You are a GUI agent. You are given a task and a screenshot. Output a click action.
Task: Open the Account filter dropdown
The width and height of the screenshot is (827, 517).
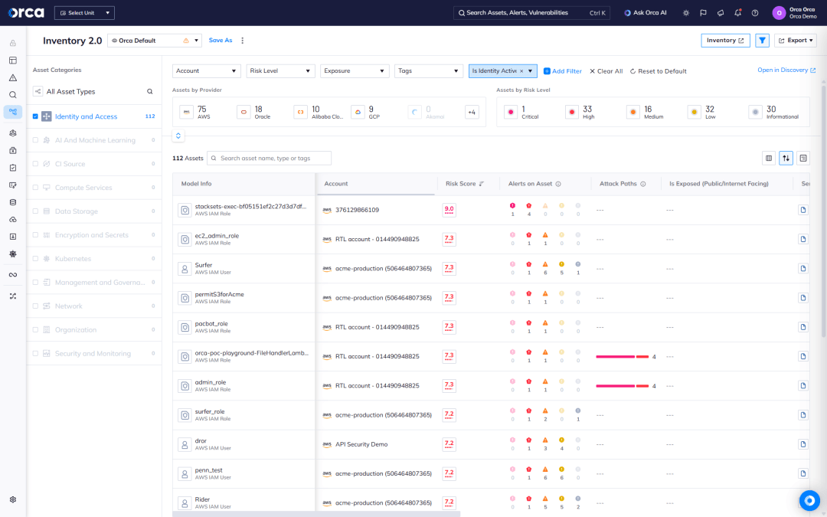coord(206,70)
